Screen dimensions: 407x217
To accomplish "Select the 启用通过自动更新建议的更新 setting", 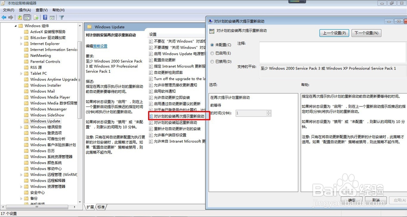I will 177,104.
